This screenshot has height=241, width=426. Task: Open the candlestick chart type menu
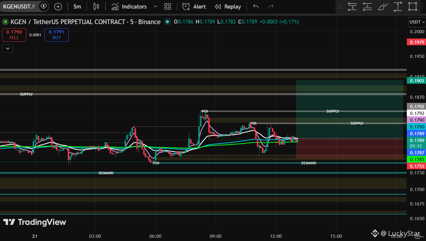[x=96, y=6]
